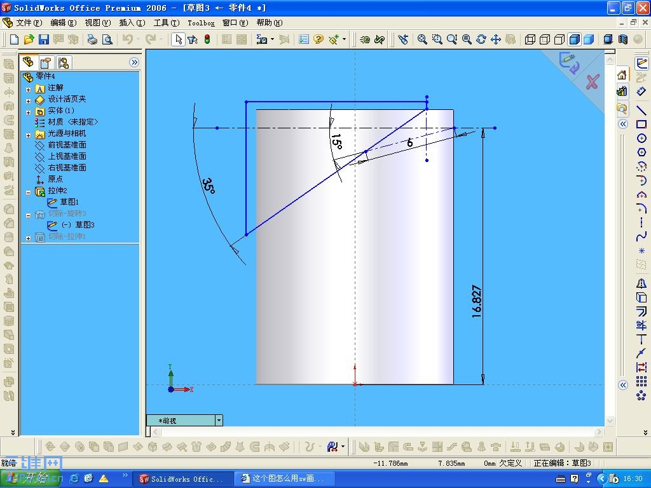Switch to Wireframe display
Screen dimensions: 651x488
pos(530,39)
